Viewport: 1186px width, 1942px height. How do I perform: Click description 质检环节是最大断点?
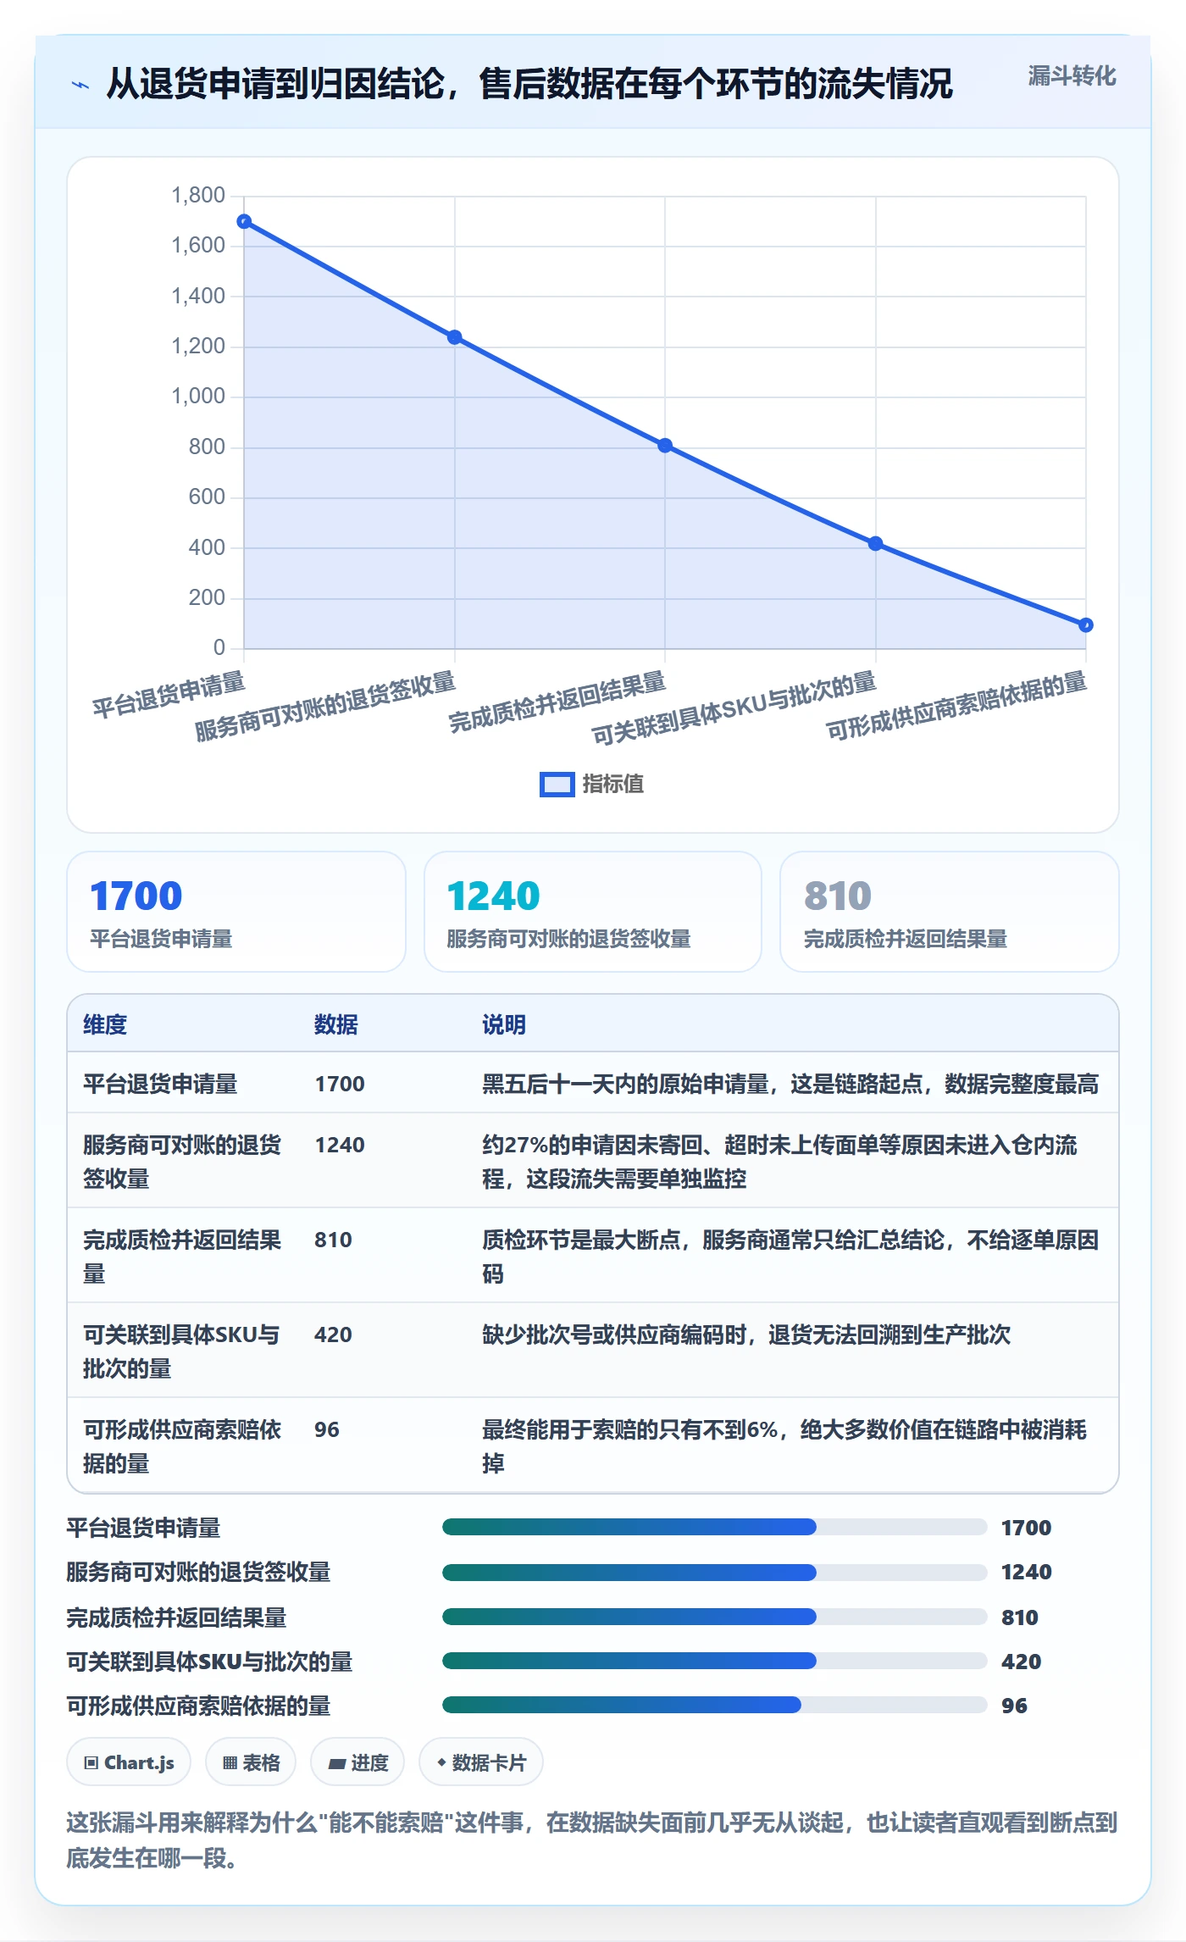point(790,1257)
